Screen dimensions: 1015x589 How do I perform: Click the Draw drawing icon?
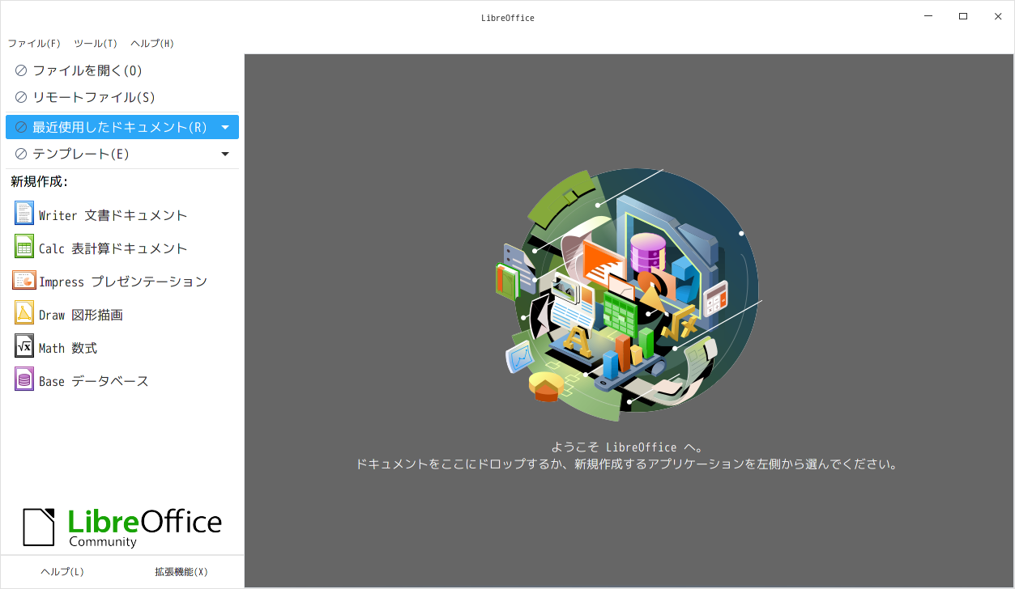tap(24, 313)
